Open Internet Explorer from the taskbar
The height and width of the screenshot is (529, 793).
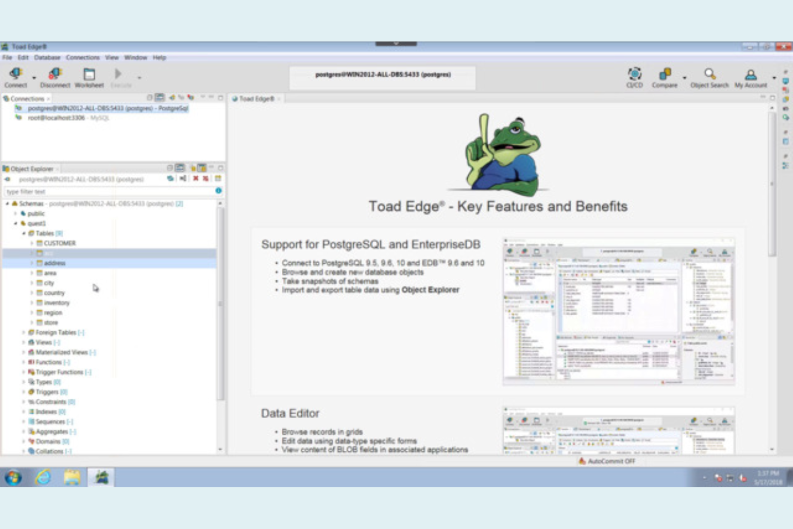pyautogui.click(x=43, y=477)
